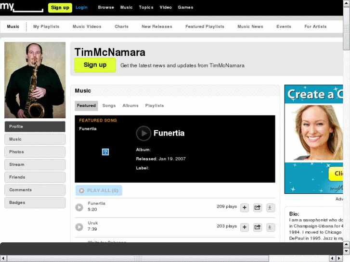The width and height of the screenshot is (350, 262).
Task: Share the Funertia track
Action: pos(258,208)
